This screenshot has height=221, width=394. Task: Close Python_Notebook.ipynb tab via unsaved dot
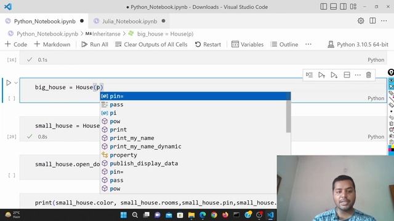(82, 21)
